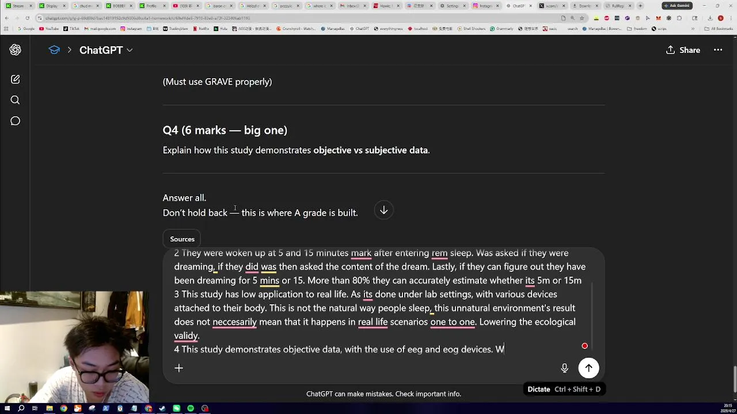737x414 pixels.
Task: Open a new browser tab
Action: [x=640, y=6]
